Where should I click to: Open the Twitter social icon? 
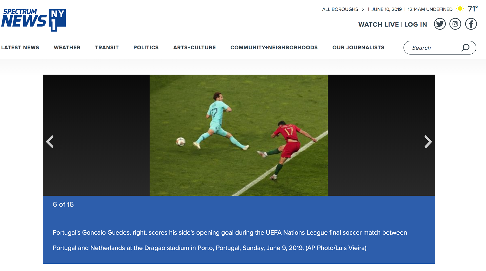click(x=440, y=24)
